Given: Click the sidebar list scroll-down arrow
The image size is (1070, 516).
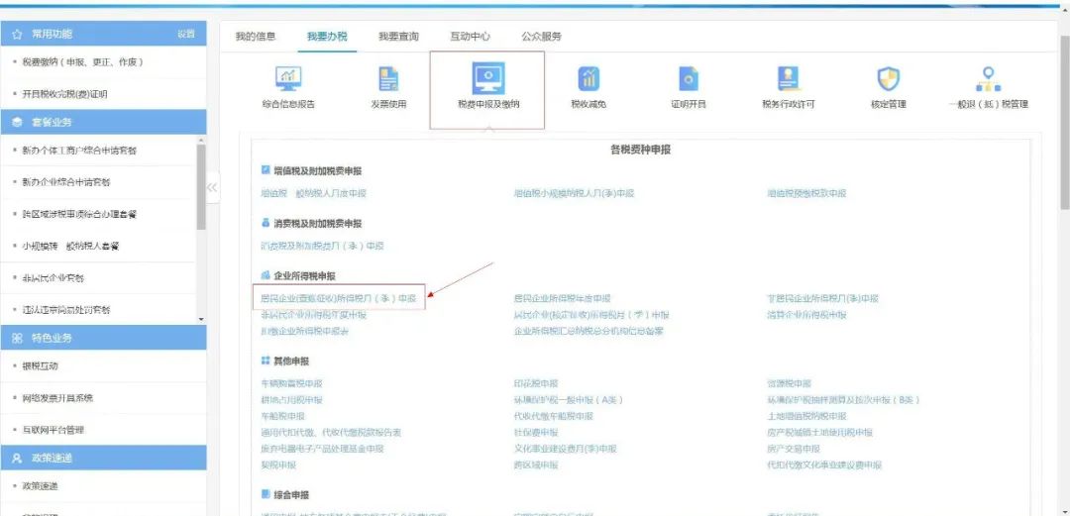Looking at the screenshot, I should pyautogui.click(x=200, y=319).
